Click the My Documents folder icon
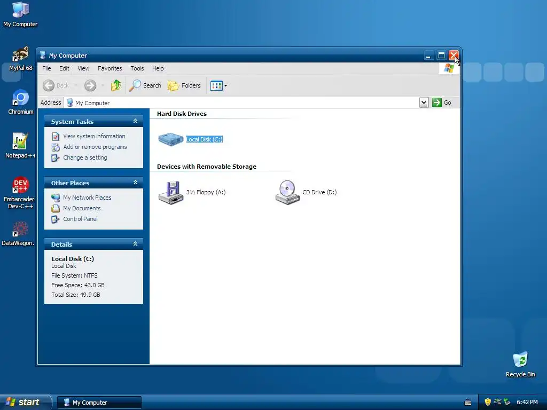547x410 pixels. (56, 209)
